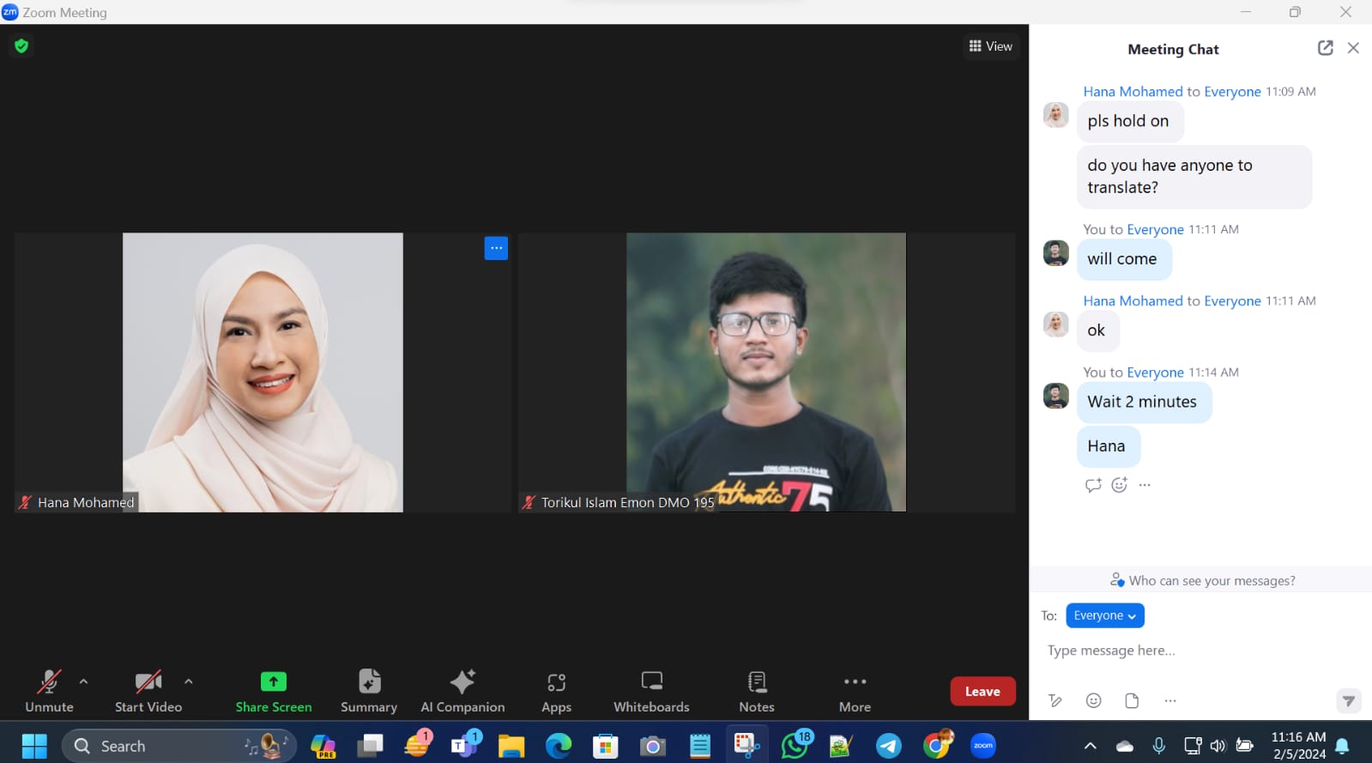Open the More options menu
This screenshot has height=763, width=1372.
click(x=855, y=690)
